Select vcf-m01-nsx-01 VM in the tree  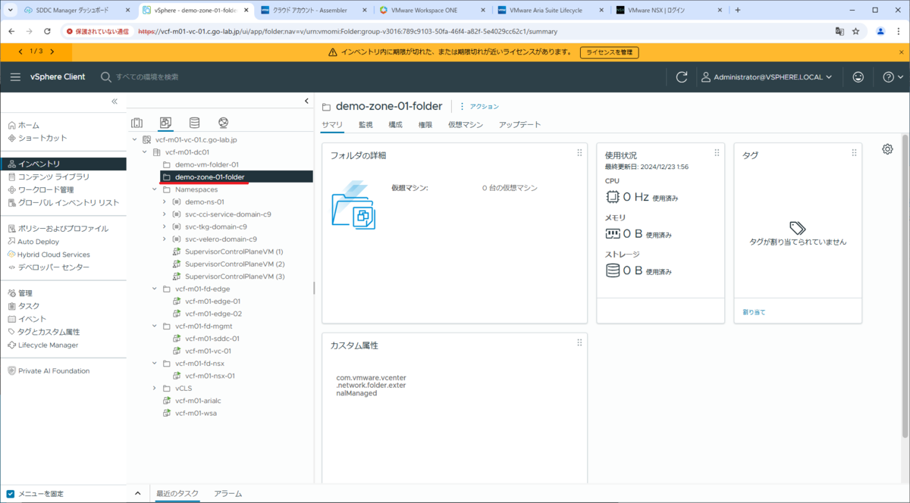[x=210, y=376]
